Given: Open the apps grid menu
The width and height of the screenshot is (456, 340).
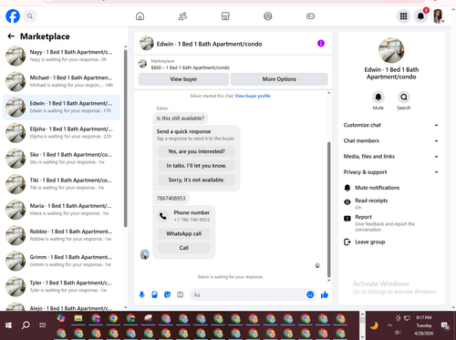Looking at the screenshot, I should coord(403,16).
